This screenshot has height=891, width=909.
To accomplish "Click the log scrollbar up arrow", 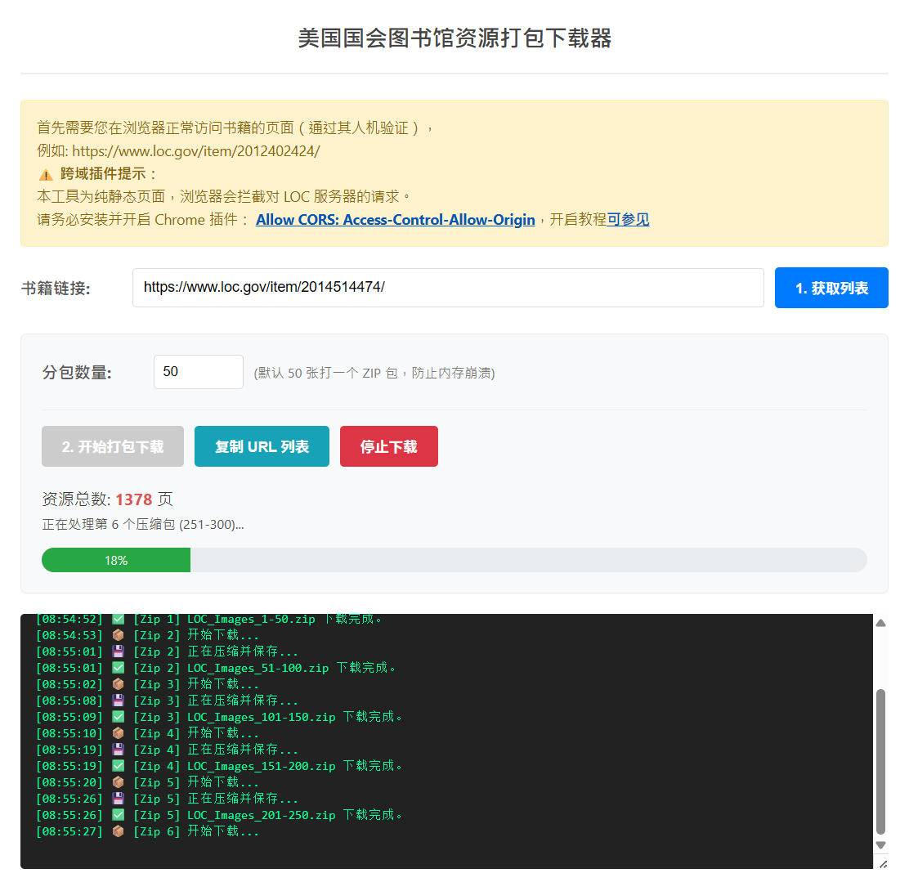I will (x=880, y=624).
